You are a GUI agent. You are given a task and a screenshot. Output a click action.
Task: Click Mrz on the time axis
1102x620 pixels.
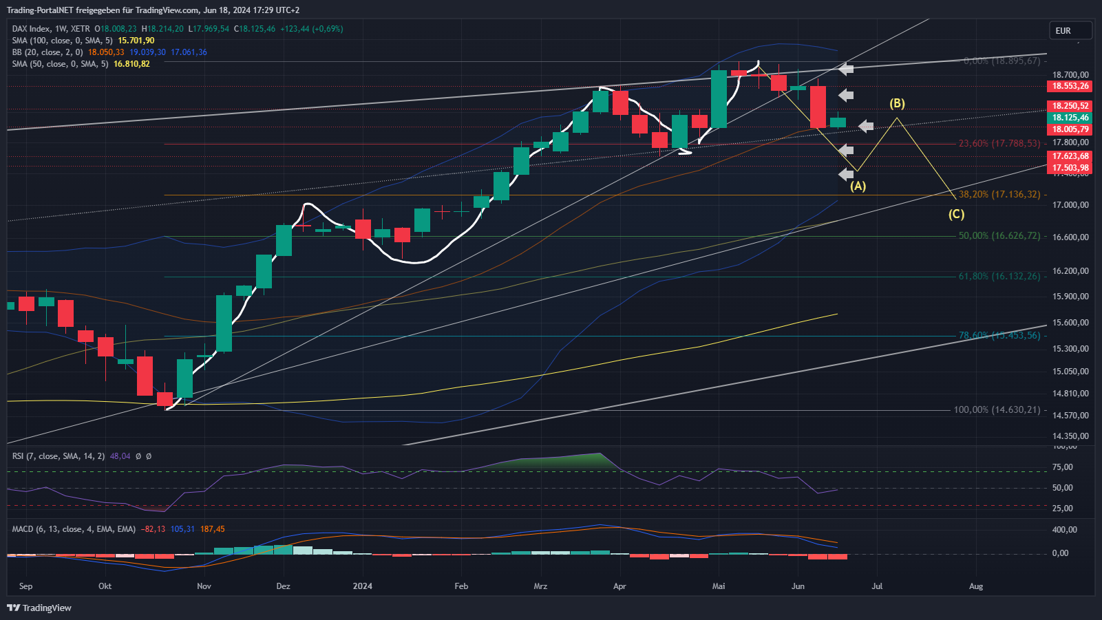[540, 586]
